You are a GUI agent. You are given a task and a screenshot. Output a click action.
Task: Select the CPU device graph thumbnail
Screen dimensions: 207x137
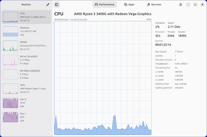(x=10, y=17)
